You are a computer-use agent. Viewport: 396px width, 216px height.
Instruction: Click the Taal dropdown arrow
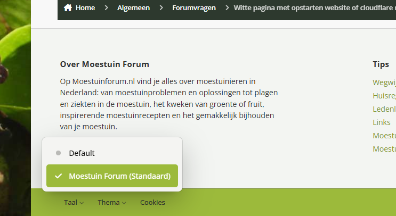pos(82,203)
